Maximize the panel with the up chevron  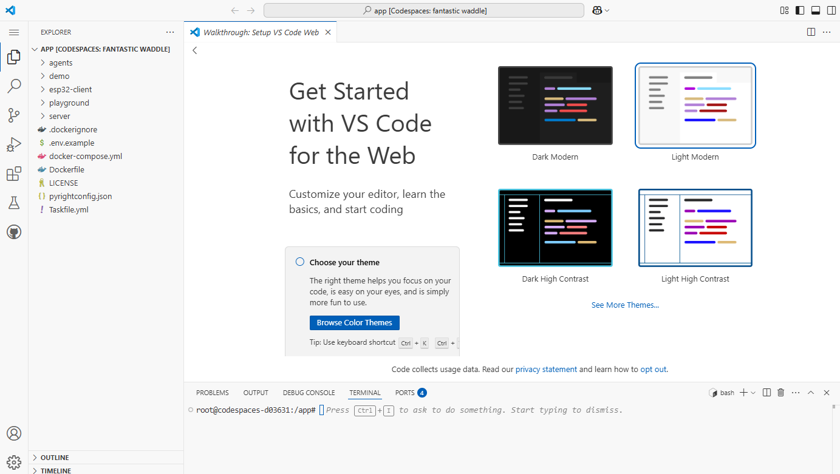click(x=811, y=393)
